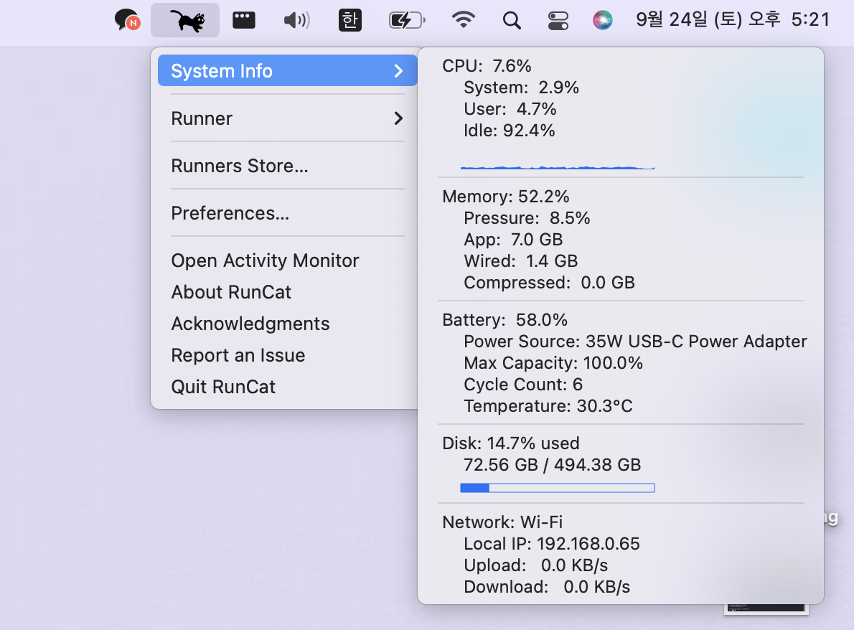Open the sound volume menu bar icon
The width and height of the screenshot is (854, 630).
(x=297, y=20)
